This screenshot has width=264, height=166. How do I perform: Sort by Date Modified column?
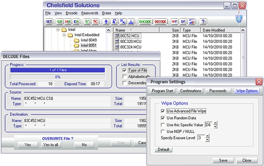220,30
